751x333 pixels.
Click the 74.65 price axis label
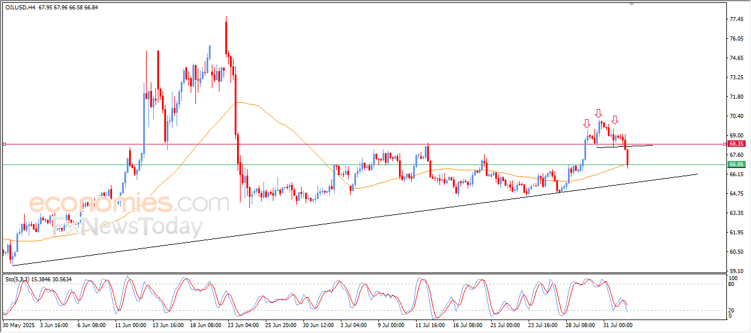pyautogui.click(x=737, y=58)
